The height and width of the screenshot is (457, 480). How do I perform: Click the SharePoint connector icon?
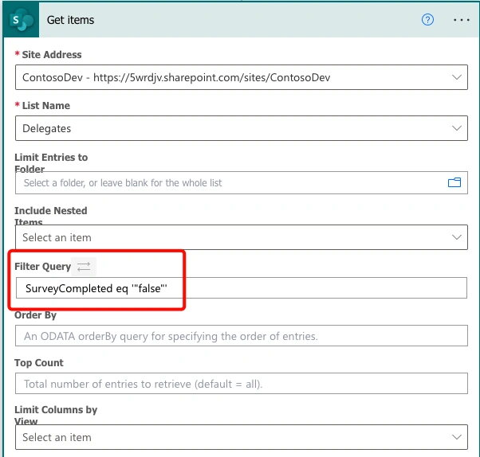pos(21,20)
